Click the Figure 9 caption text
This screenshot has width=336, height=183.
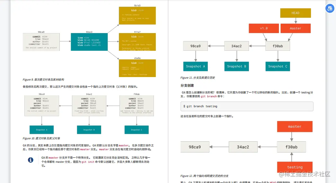[x=43, y=80]
